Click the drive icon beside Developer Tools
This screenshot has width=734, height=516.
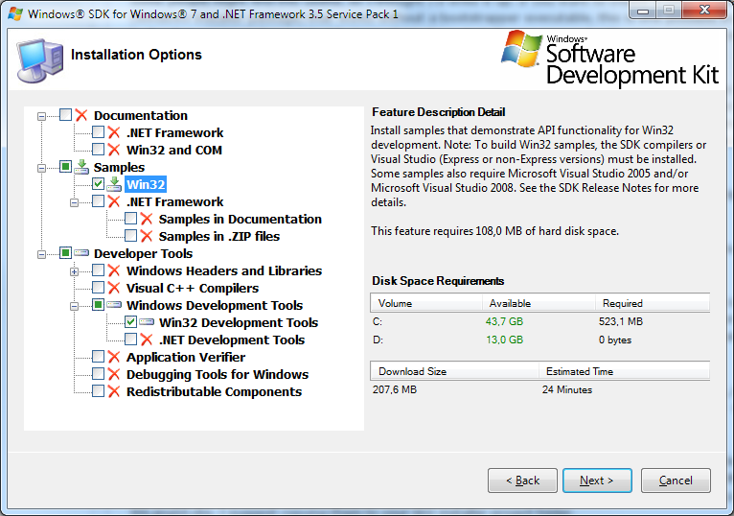pos(81,253)
